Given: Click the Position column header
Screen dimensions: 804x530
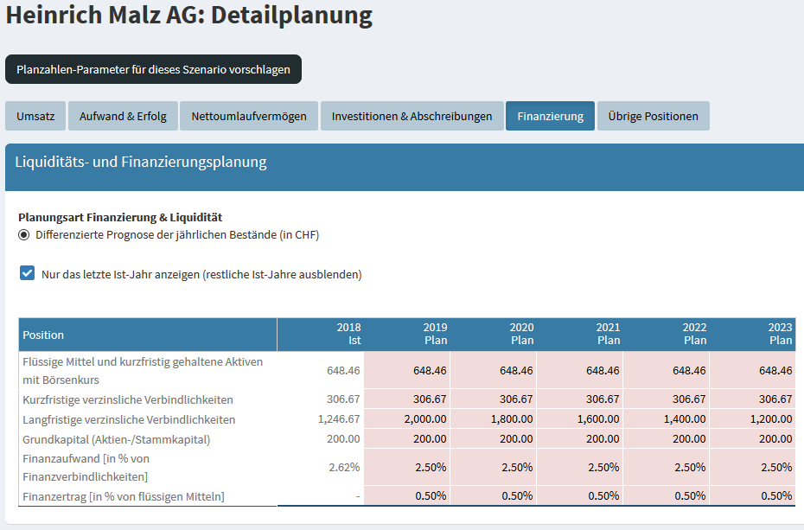Looking at the screenshot, I should [x=148, y=335].
